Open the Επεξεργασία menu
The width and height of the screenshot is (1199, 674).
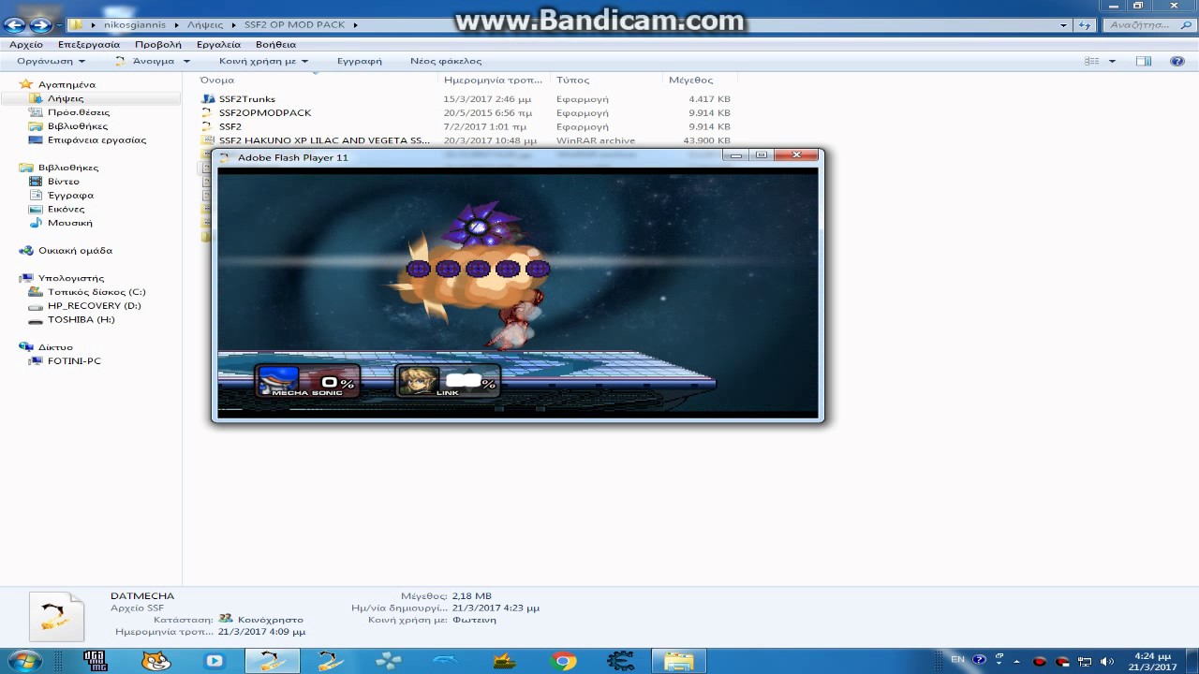pos(89,44)
